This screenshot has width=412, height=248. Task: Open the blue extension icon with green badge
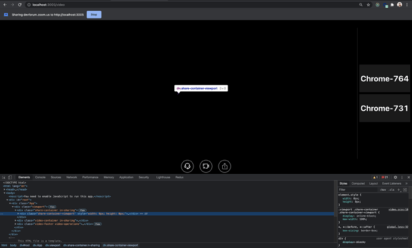pyautogui.click(x=386, y=5)
